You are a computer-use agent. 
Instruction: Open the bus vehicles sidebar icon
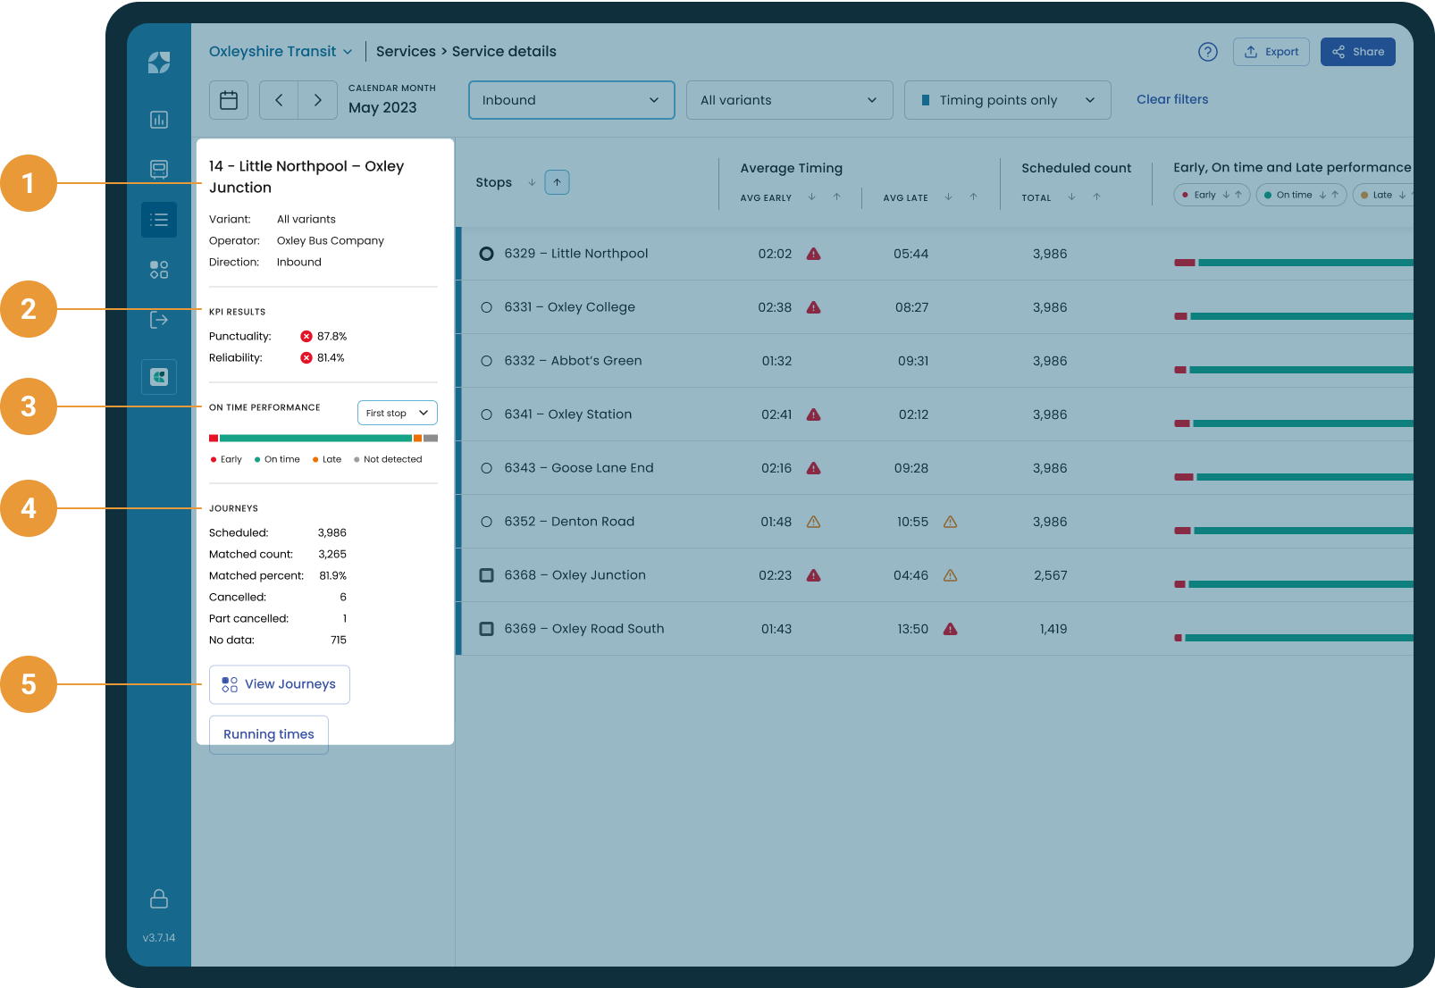tap(159, 170)
